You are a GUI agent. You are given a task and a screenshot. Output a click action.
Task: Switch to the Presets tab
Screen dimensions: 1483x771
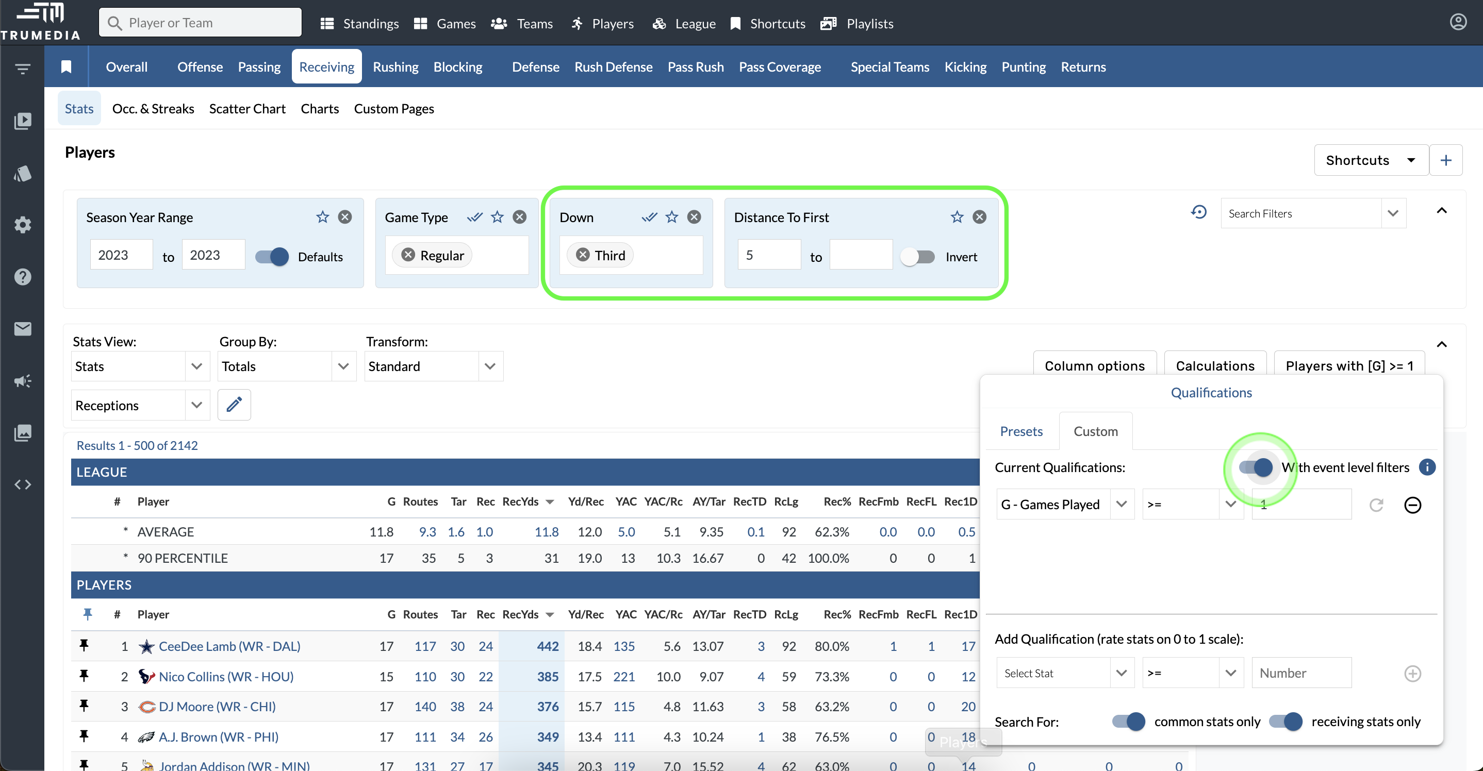point(1020,431)
